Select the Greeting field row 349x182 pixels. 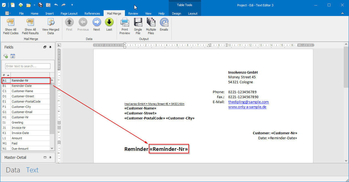coord(25,122)
